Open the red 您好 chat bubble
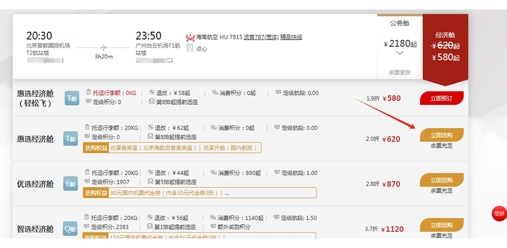507x248 pixels. [x=499, y=213]
